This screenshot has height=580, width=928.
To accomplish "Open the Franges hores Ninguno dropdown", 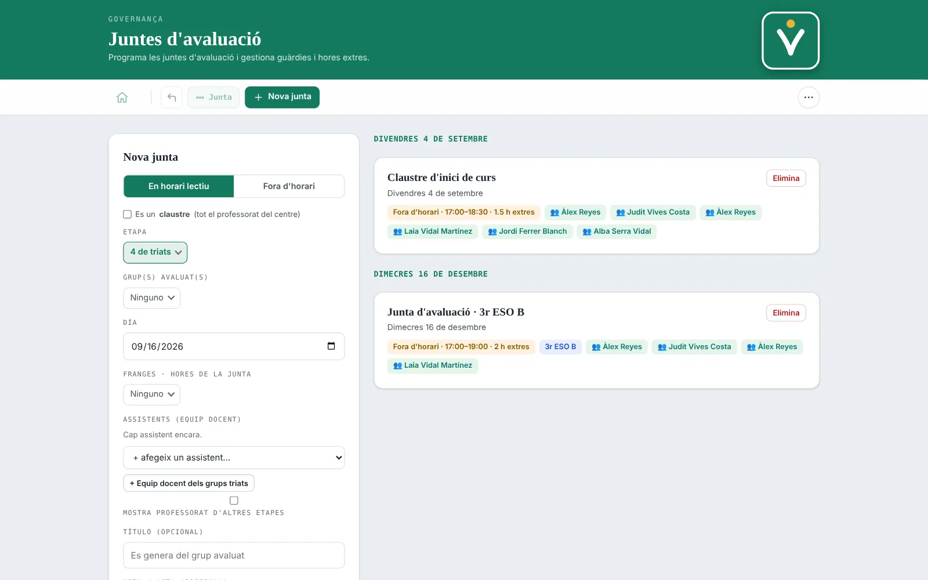I will [x=151, y=394].
